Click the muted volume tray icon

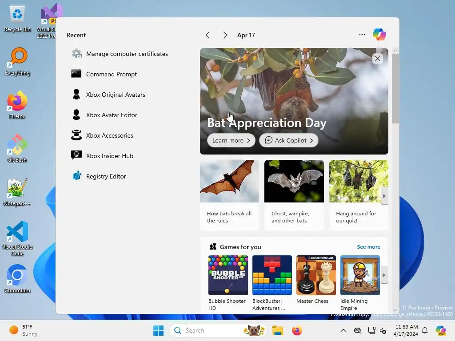(x=383, y=330)
